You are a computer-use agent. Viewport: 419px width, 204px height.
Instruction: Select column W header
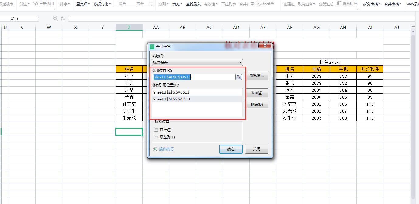click(x=49, y=27)
